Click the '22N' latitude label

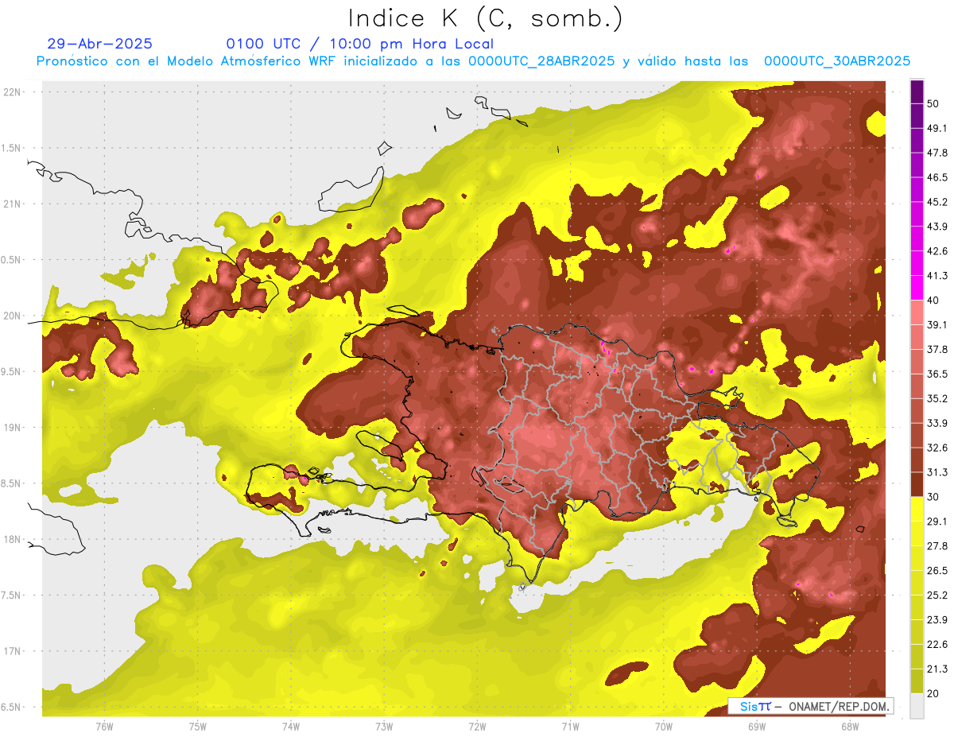click(13, 92)
